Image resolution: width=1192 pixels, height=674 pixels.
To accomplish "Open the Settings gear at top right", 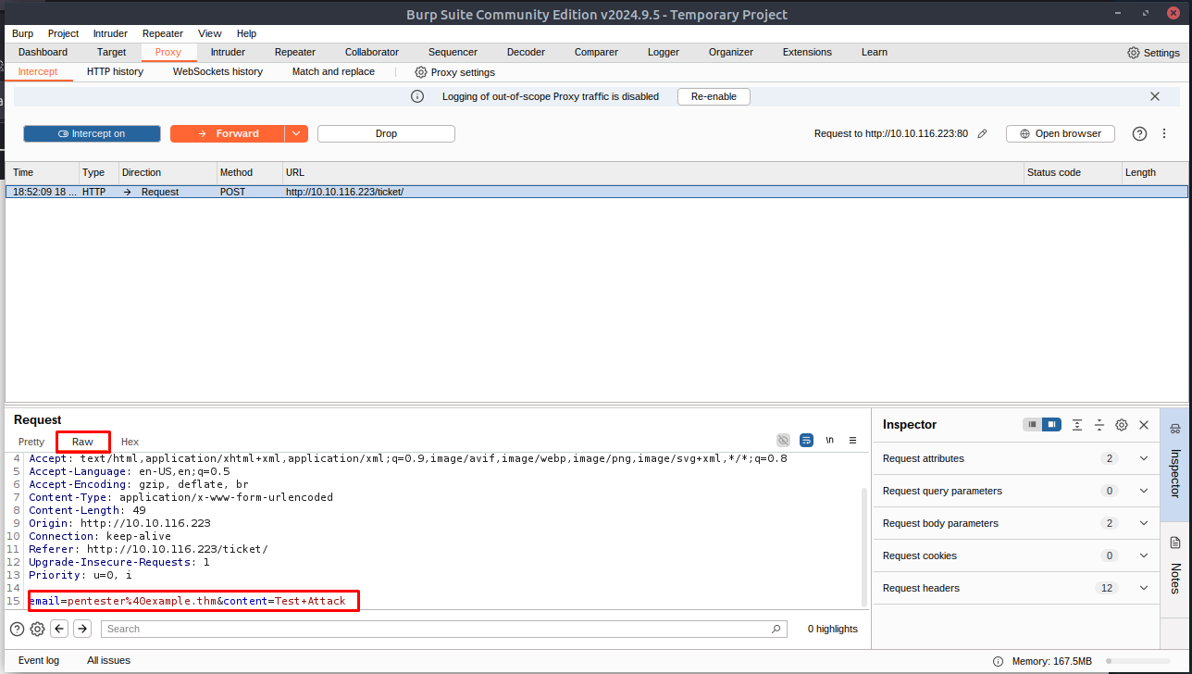I will 1134,53.
